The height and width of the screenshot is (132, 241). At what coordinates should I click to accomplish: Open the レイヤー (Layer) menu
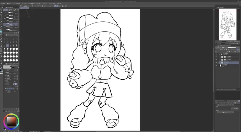24,3
